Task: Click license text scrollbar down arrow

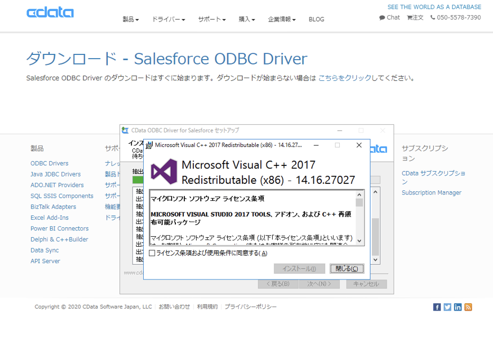Action: point(359,241)
